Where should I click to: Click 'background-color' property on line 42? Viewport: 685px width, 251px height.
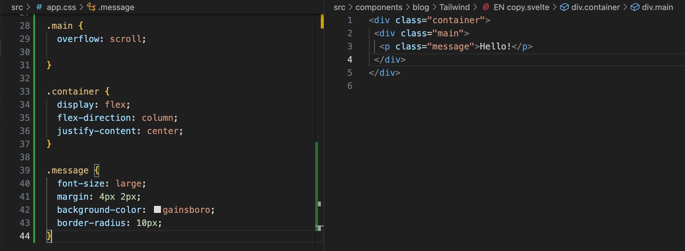coord(99,210)
